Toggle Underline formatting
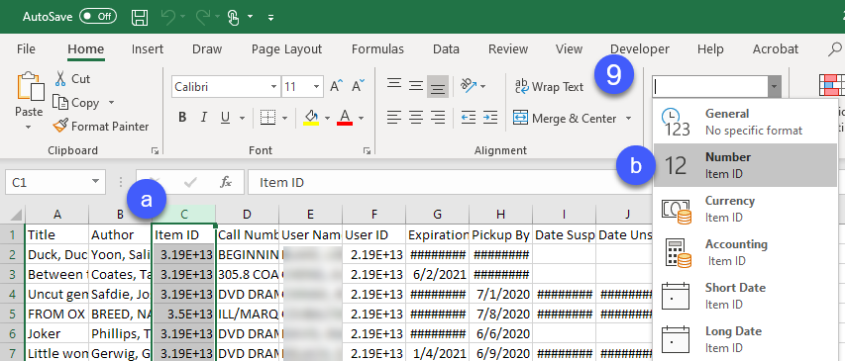This screenshot has width=845, height=361. tap(225, 118)
